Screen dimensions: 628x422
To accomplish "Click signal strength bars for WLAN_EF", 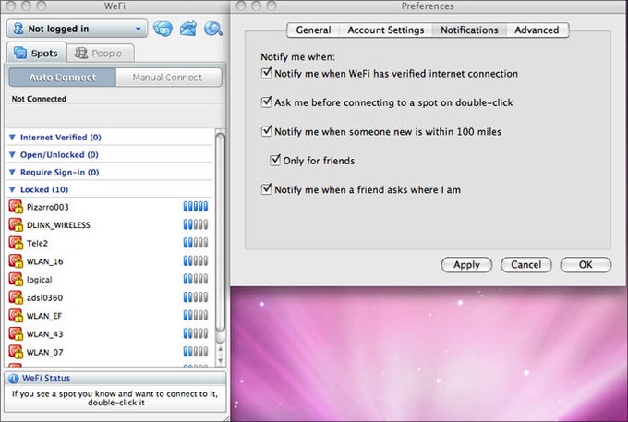I will [196, 316].
